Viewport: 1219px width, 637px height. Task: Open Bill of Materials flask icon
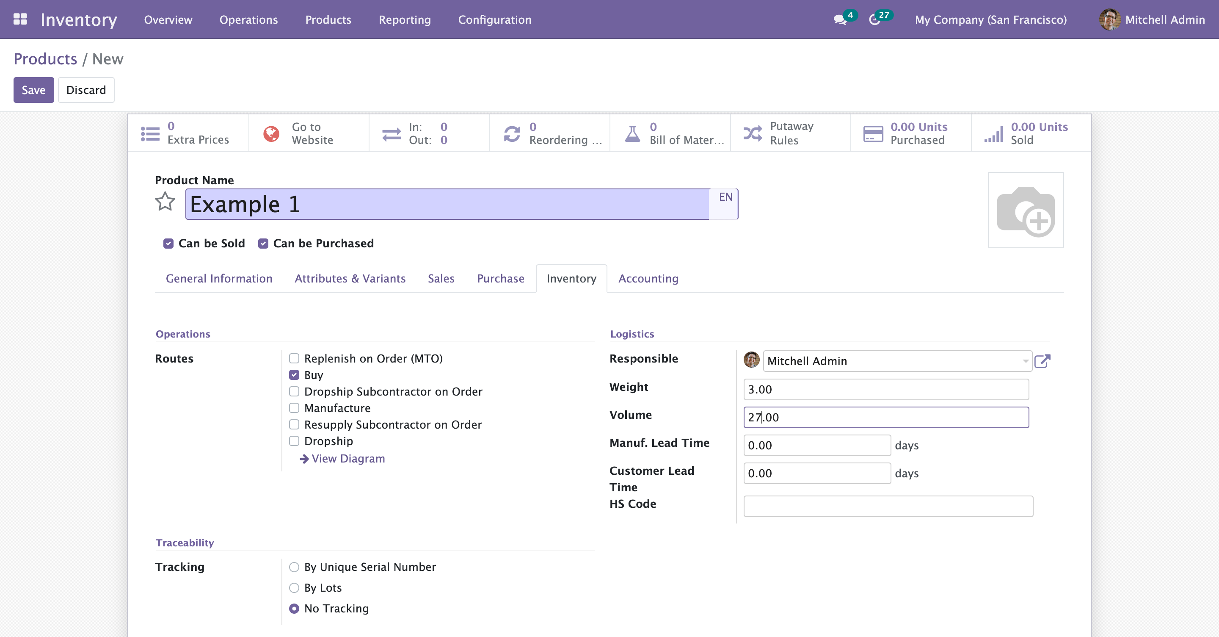(632, 133)
